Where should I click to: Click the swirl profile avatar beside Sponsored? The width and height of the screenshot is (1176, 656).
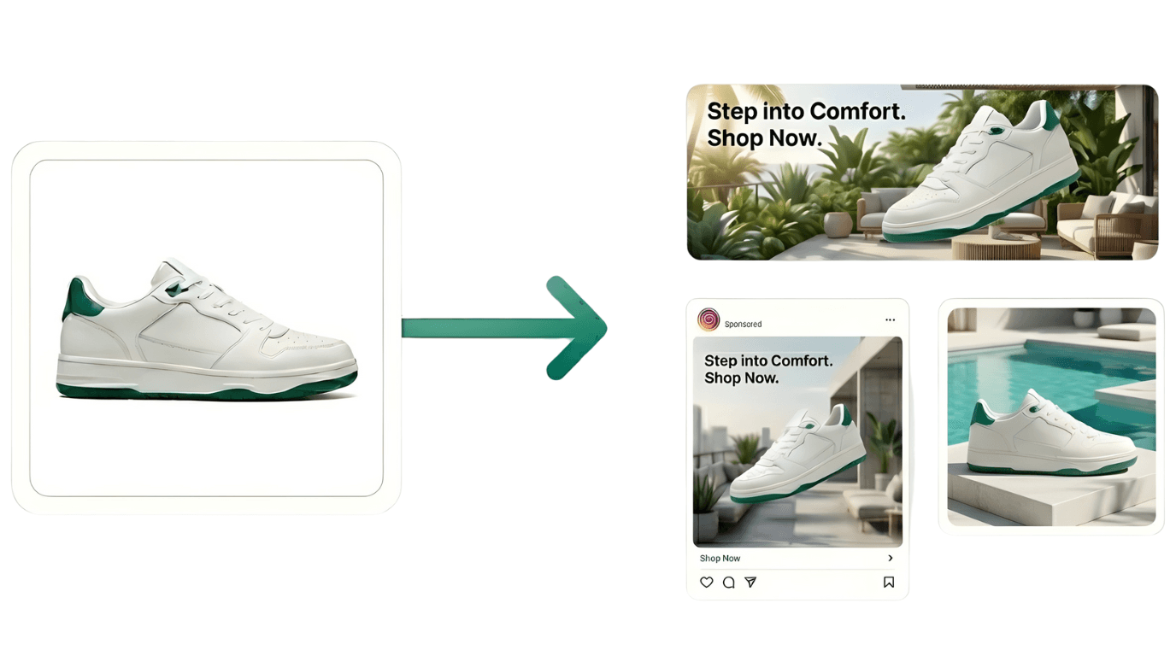click(x=709, y=319)
